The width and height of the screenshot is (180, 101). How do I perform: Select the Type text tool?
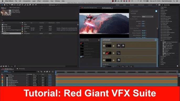click(22, 5)
